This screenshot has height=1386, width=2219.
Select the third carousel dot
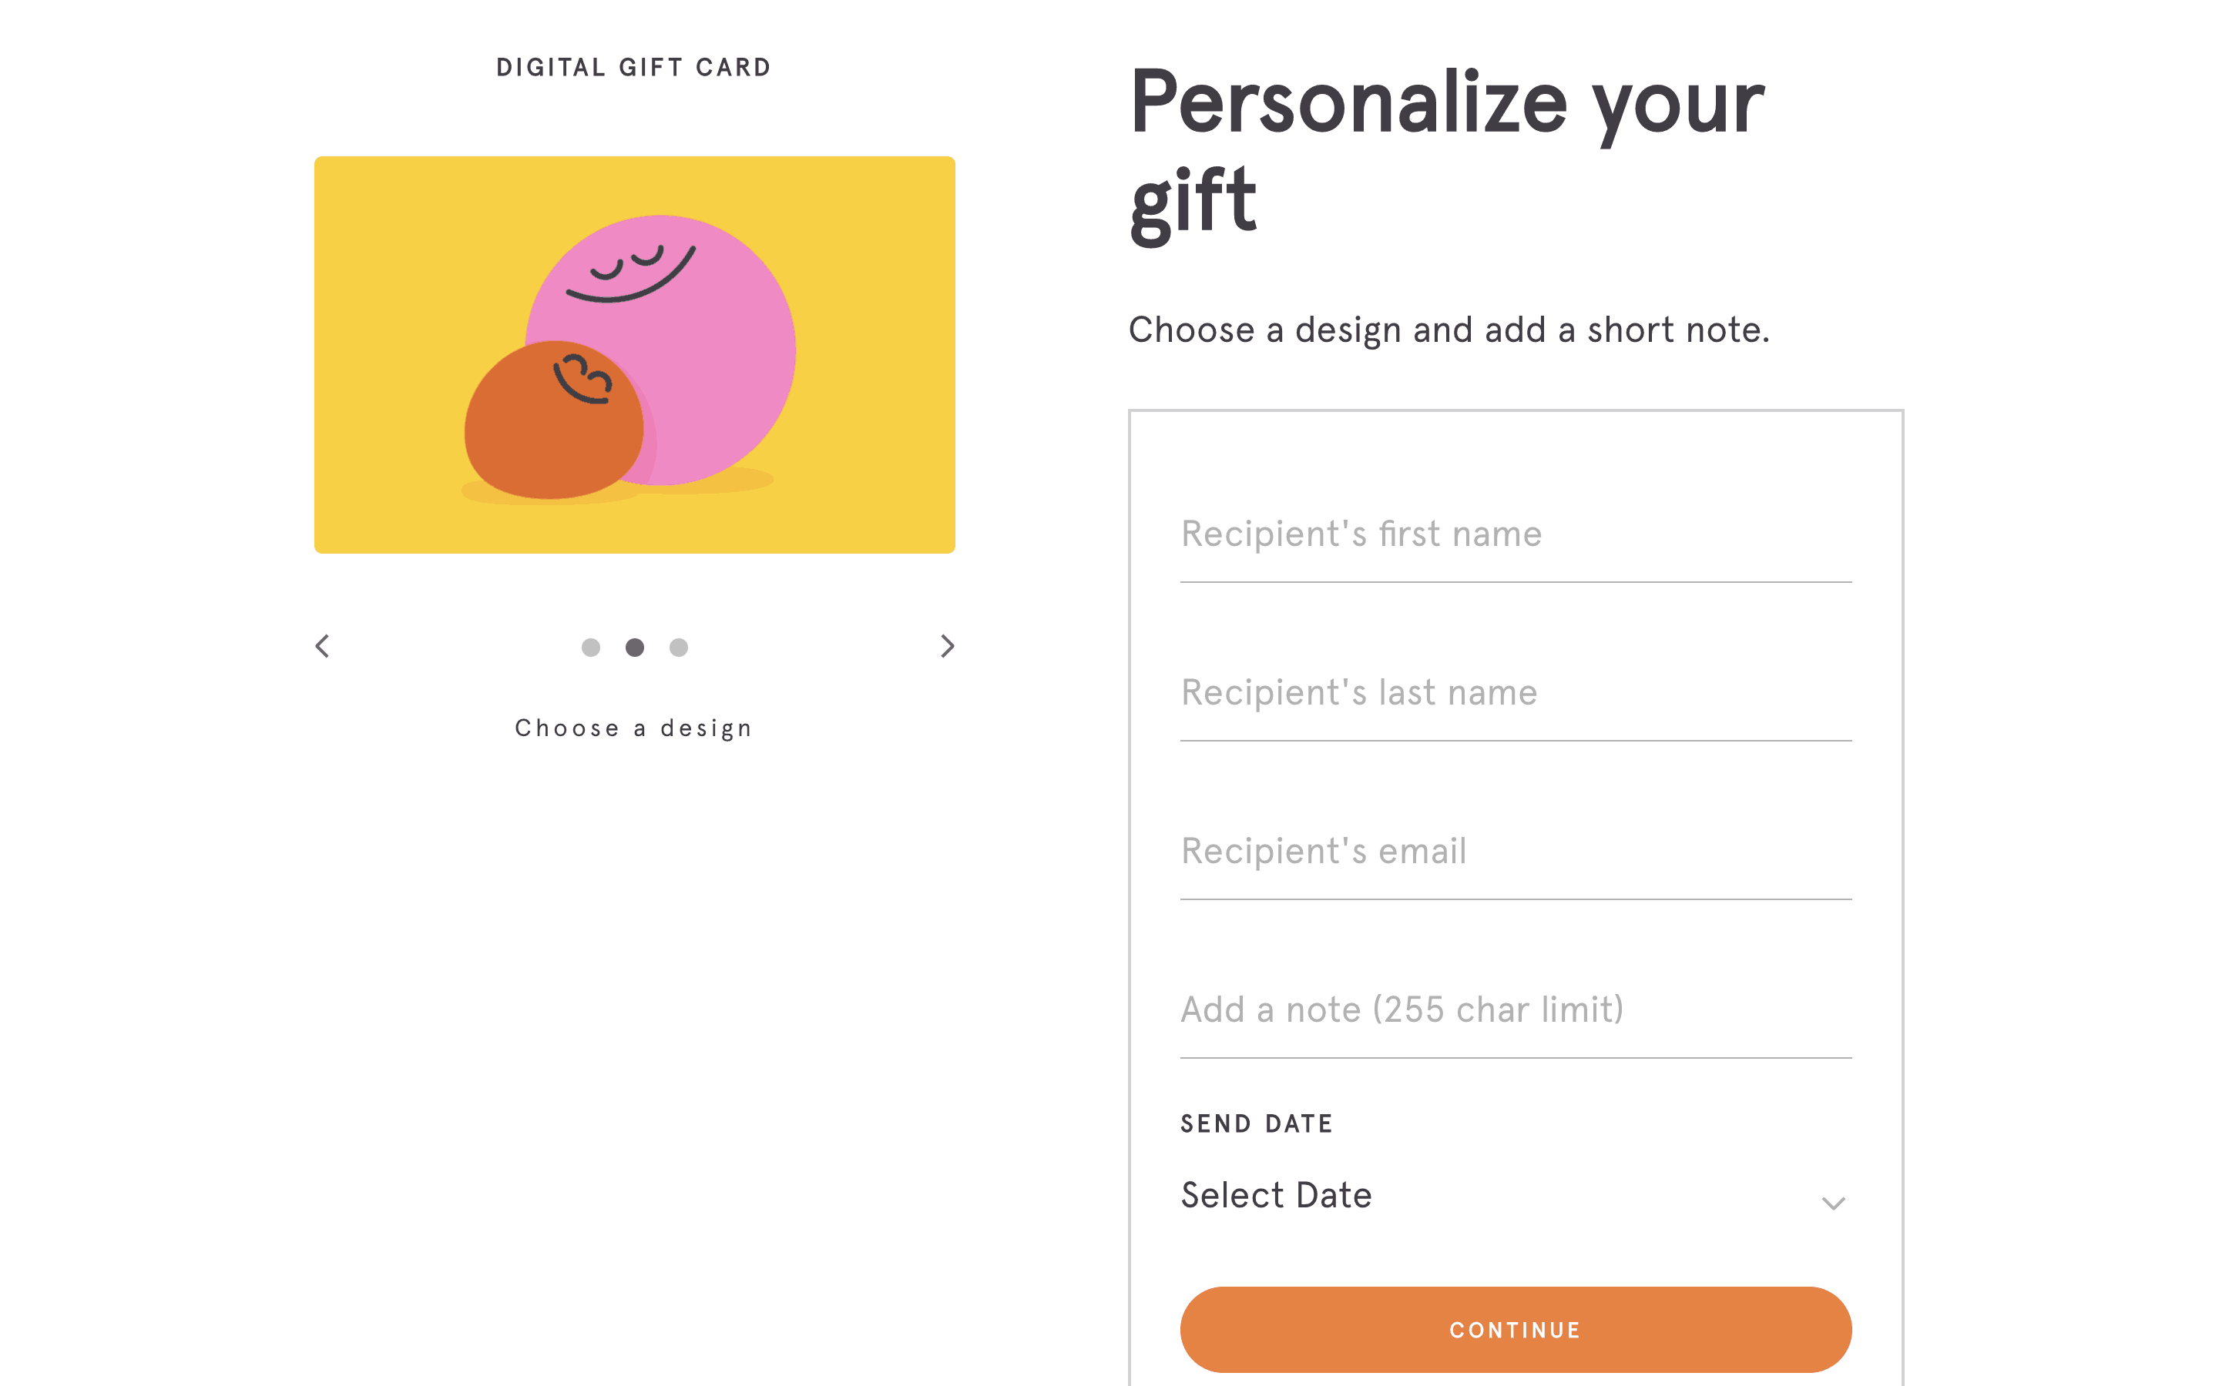tap(679, 648)
